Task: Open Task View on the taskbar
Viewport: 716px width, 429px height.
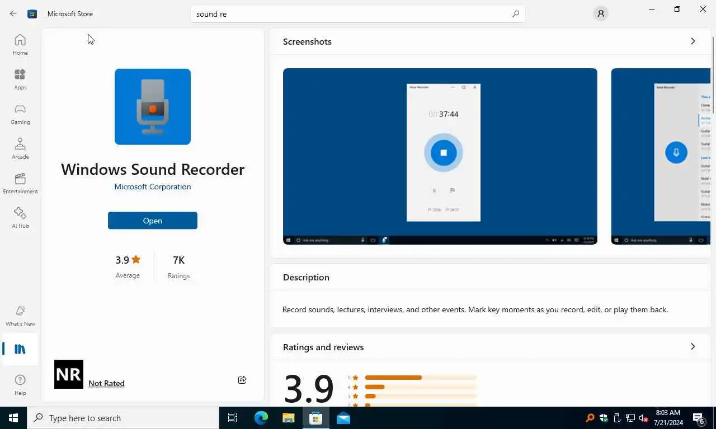Action: pos(233,418)
